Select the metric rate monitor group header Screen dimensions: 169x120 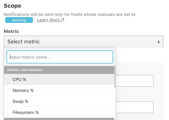59,70
